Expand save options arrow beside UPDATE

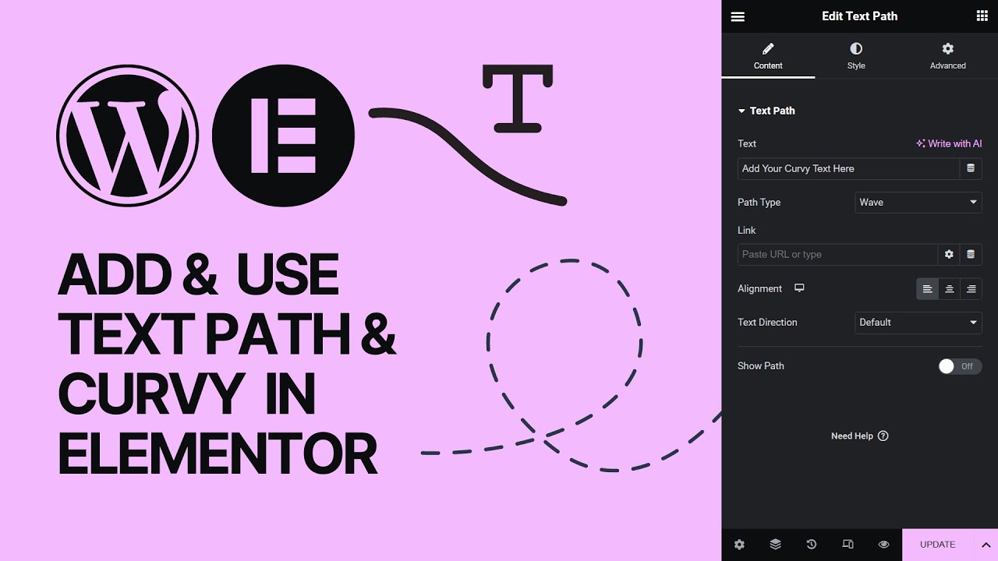[x=986, y=545]
